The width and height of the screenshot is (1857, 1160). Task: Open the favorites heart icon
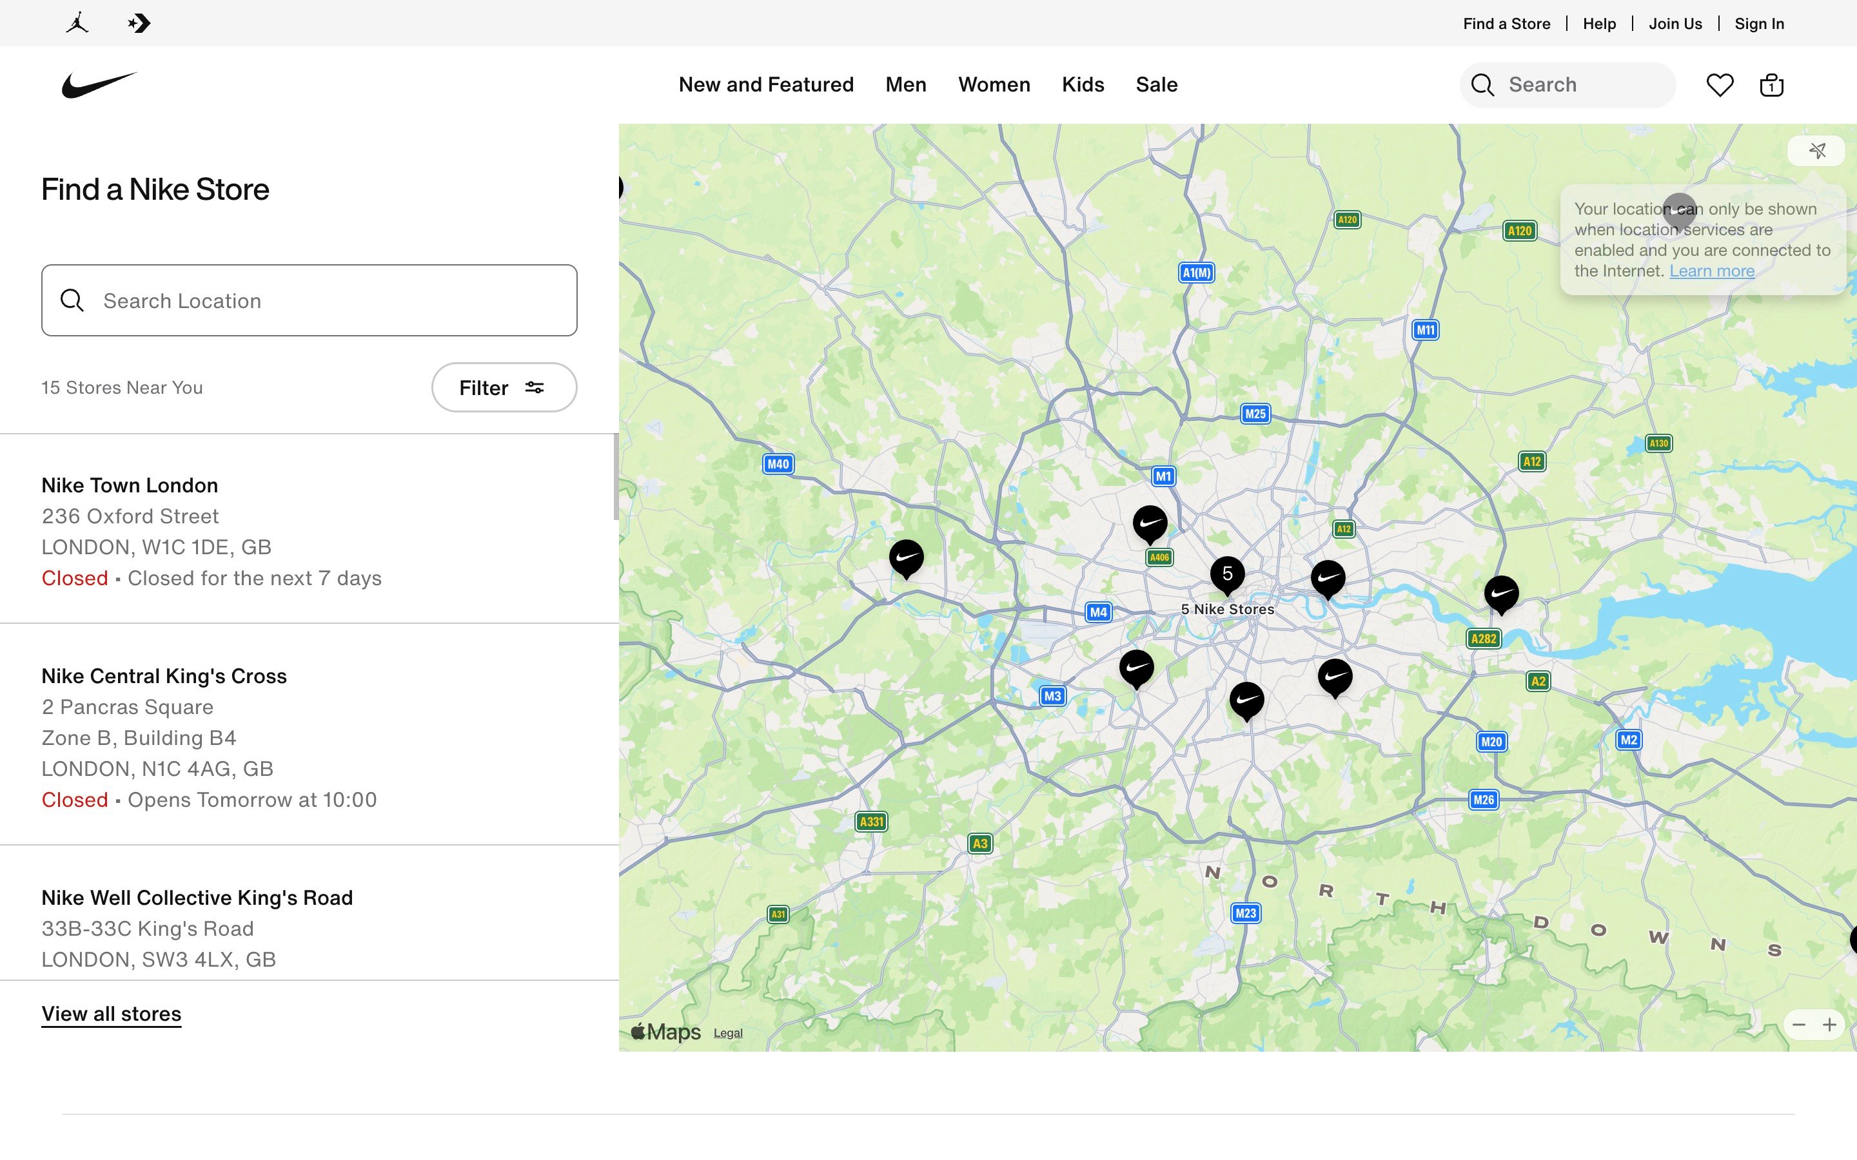[1720, 84]
